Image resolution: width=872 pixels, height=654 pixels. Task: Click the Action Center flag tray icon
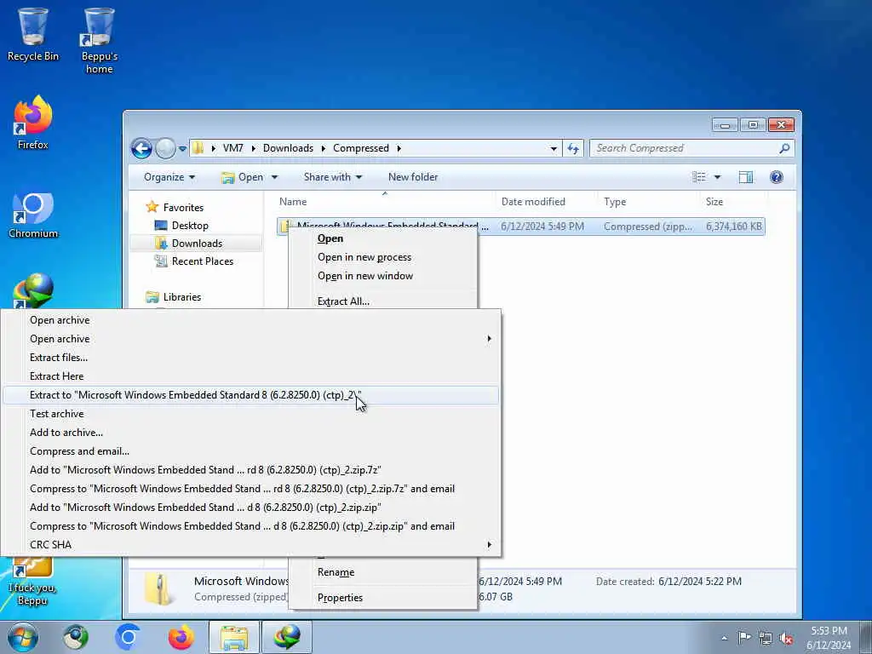[744, 637]
